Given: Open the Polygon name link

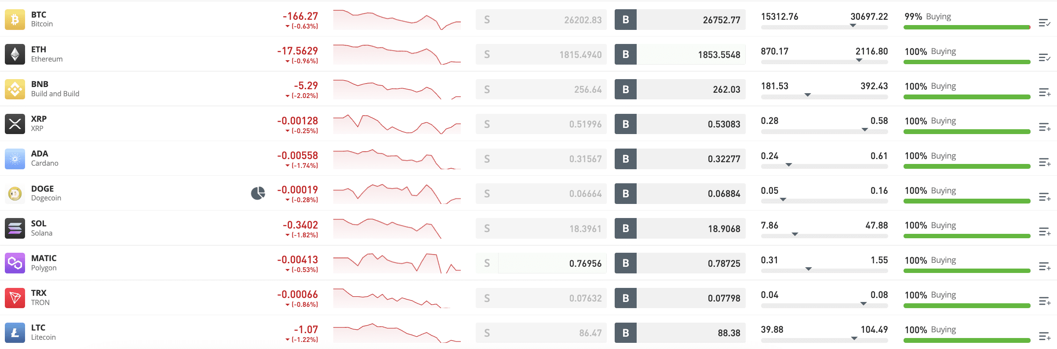Looking at the screenshot, I should pos(44,268).
